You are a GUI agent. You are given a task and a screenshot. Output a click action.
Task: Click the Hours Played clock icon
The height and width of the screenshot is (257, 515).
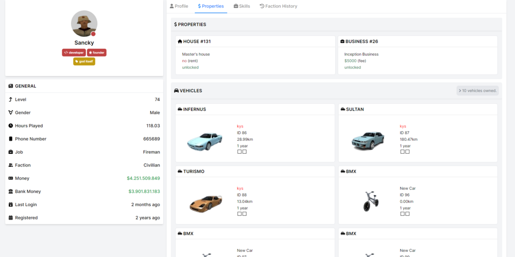(10, 125)
